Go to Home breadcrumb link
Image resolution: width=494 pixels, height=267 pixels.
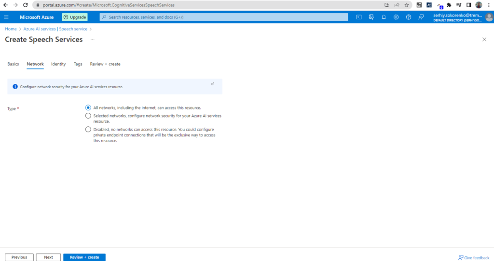[11, 29]
